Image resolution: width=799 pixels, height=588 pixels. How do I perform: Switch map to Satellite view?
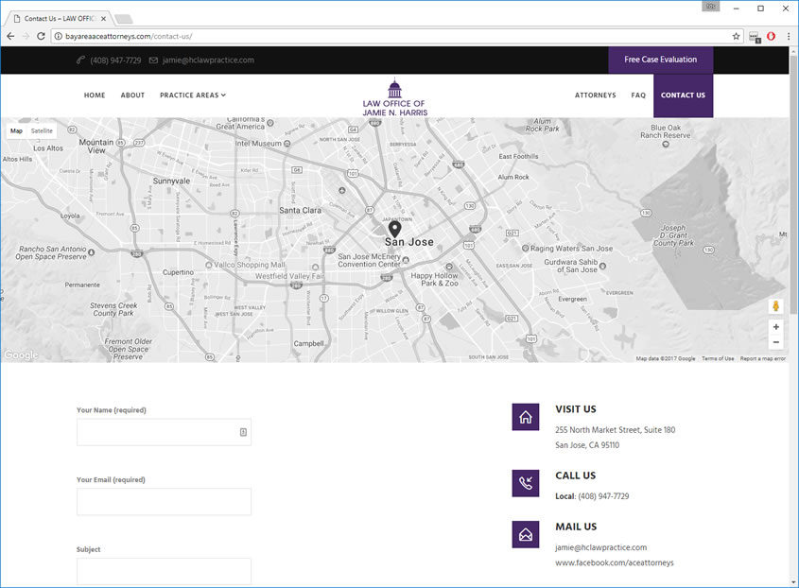tap(42, 131)
